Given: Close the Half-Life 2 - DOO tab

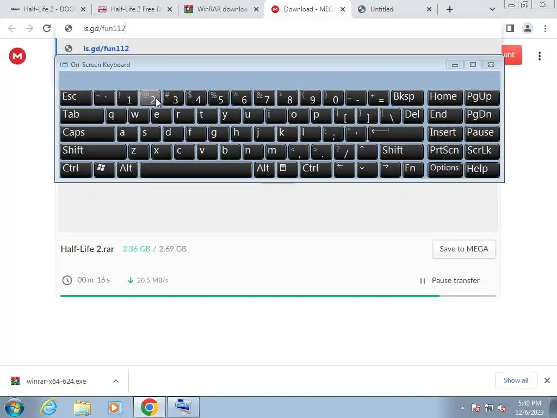Looking at the screenshot, I should (x=83, y=10).
